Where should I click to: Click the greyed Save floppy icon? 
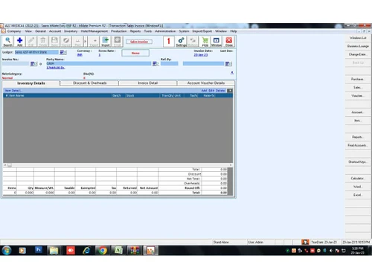coord(54,42)
